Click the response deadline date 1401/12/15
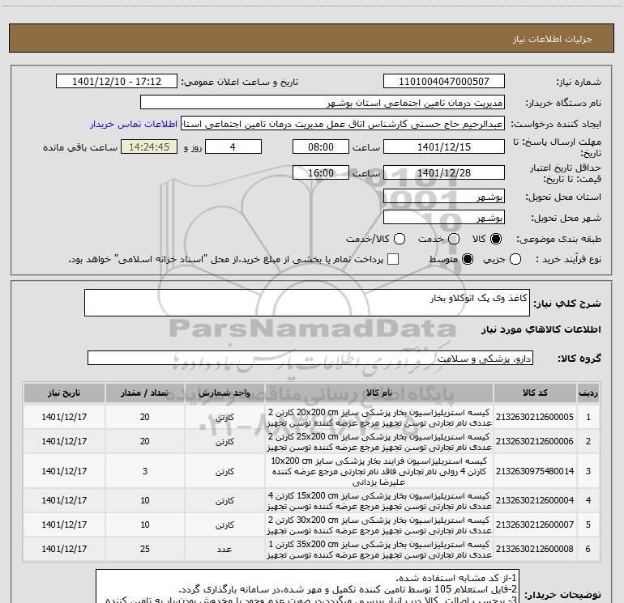 coord(444,147)
